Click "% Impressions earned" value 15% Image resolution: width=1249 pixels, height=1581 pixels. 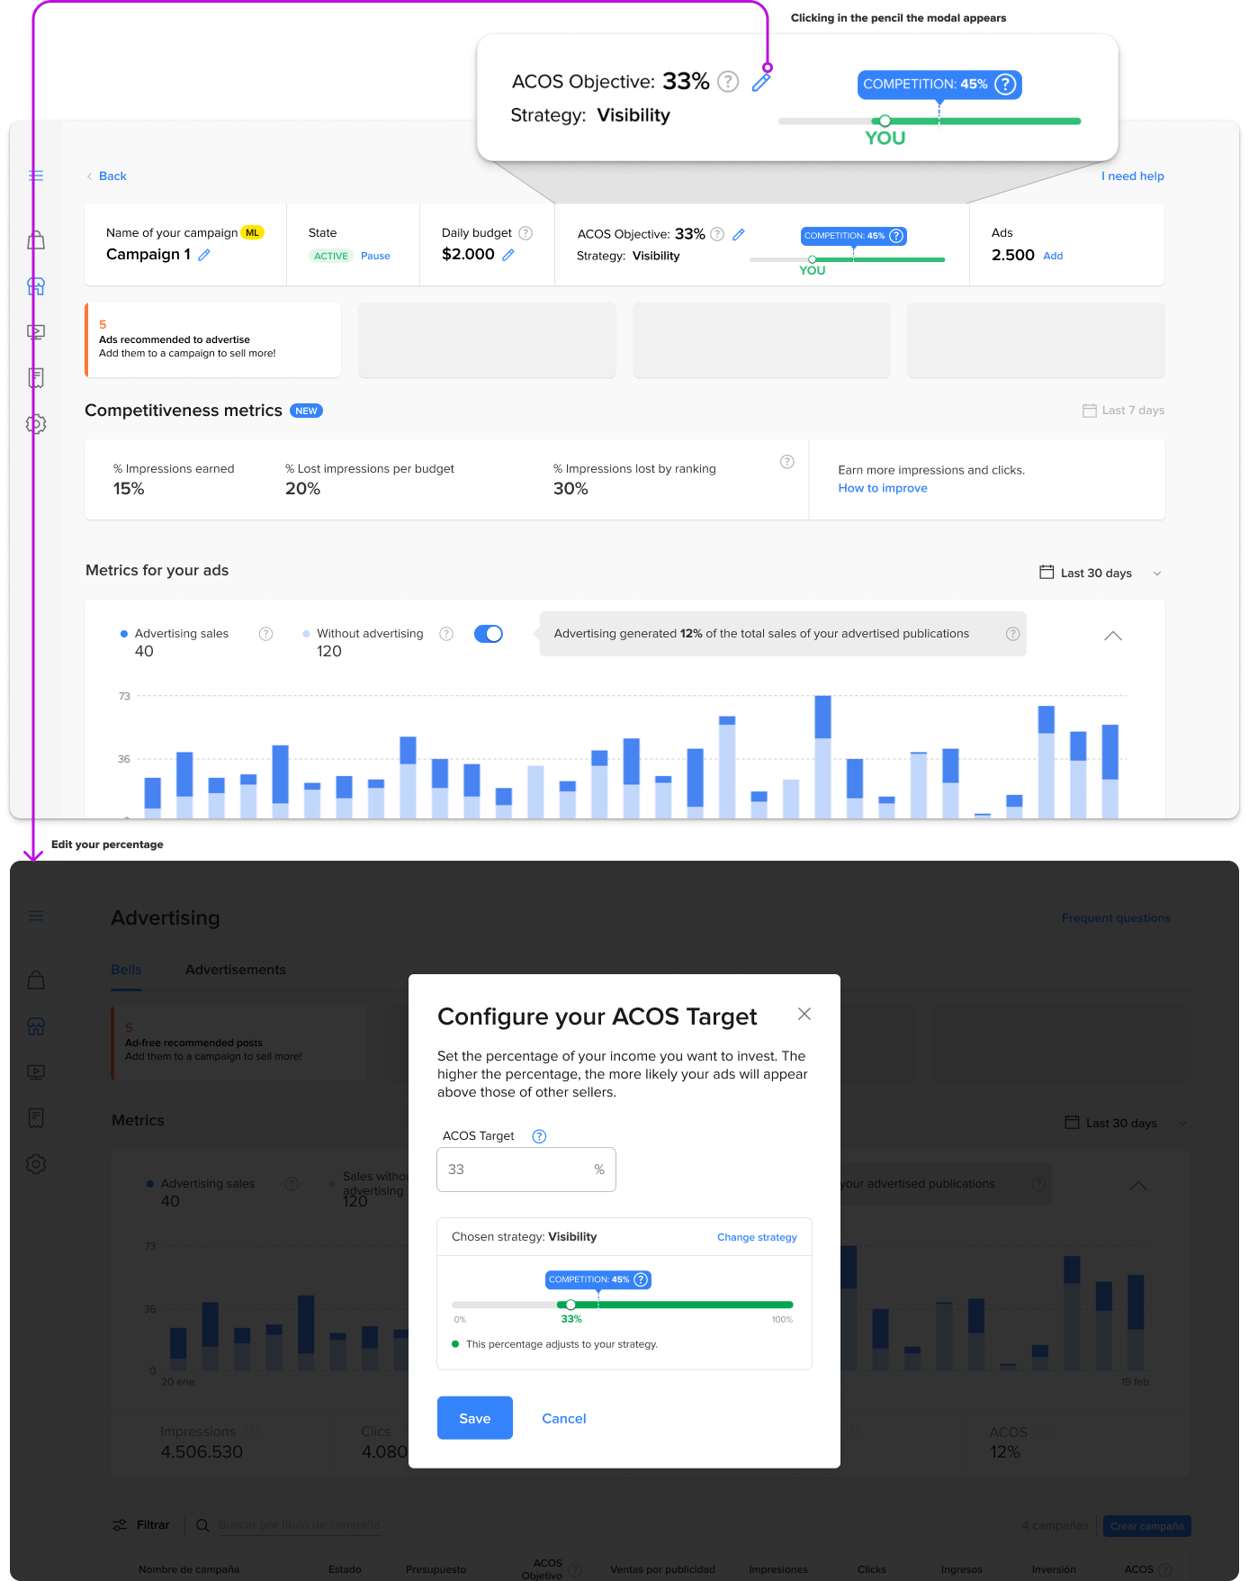[x=129, y=489]
